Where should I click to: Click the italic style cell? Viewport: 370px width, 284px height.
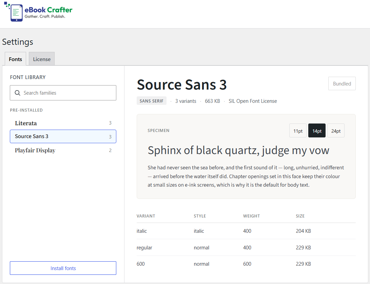point(199,231)
